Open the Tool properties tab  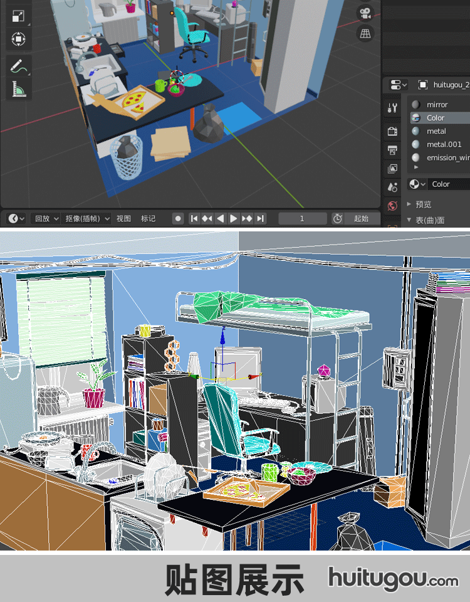tap(392, 108)
